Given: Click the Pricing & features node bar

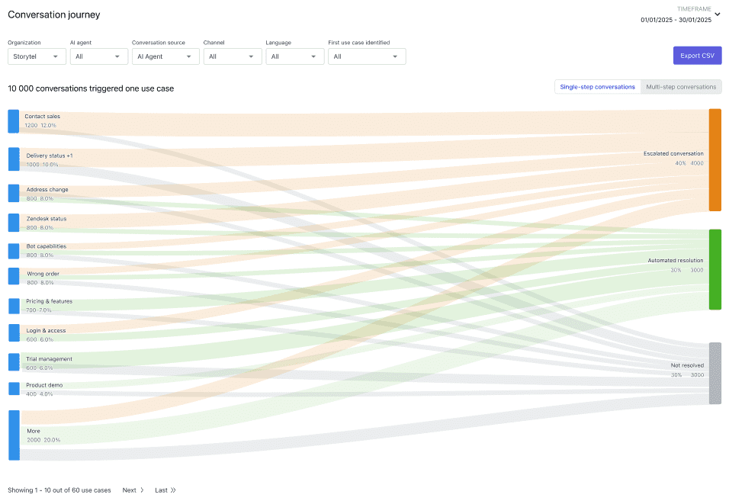Looking at the screenshot, I should point(14,307).
